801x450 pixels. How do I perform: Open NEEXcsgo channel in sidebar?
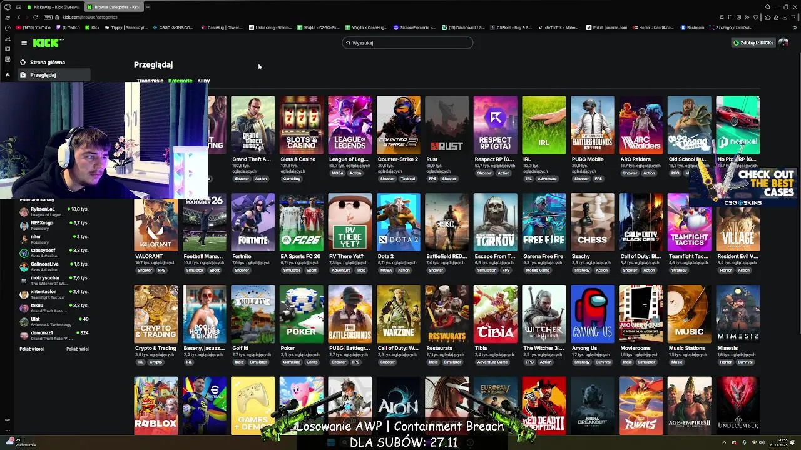(54, 225)
